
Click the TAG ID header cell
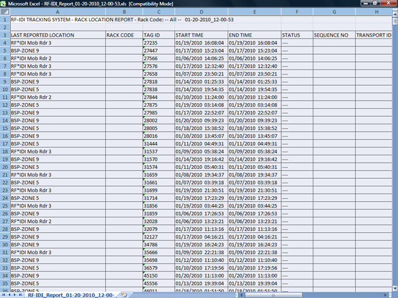159,35
